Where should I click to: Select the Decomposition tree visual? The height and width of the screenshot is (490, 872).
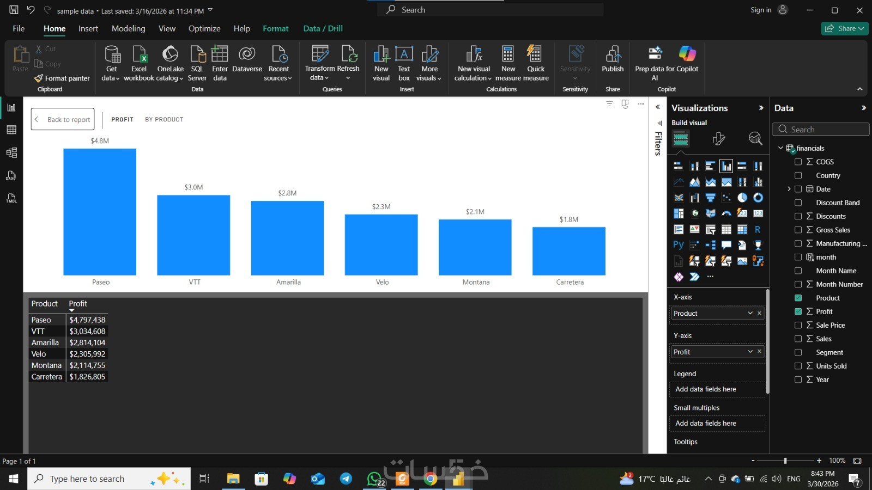point(710,245)
